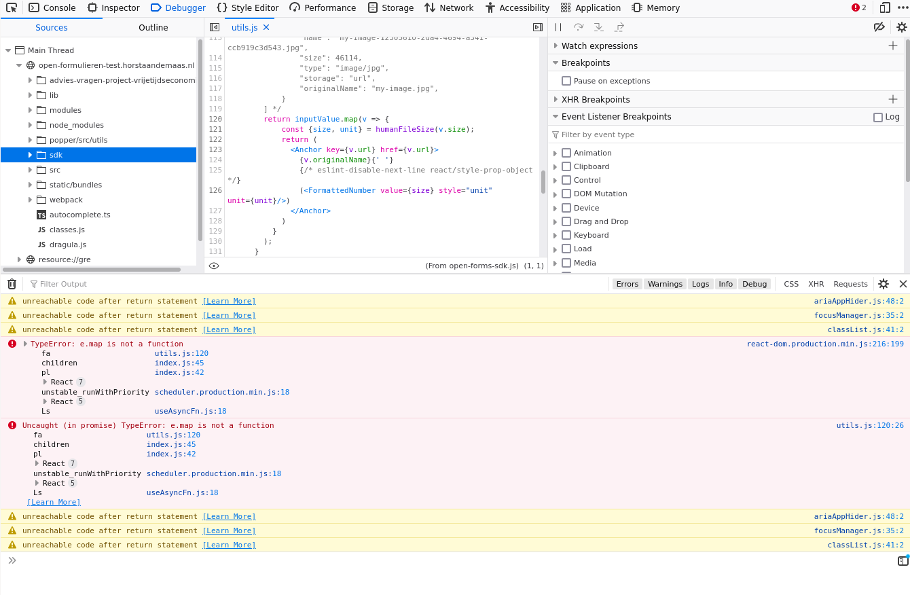Image resolution: width=910 pixels, height=595 pixels.
Task: Step out of the current function
Action: [619, 27]
